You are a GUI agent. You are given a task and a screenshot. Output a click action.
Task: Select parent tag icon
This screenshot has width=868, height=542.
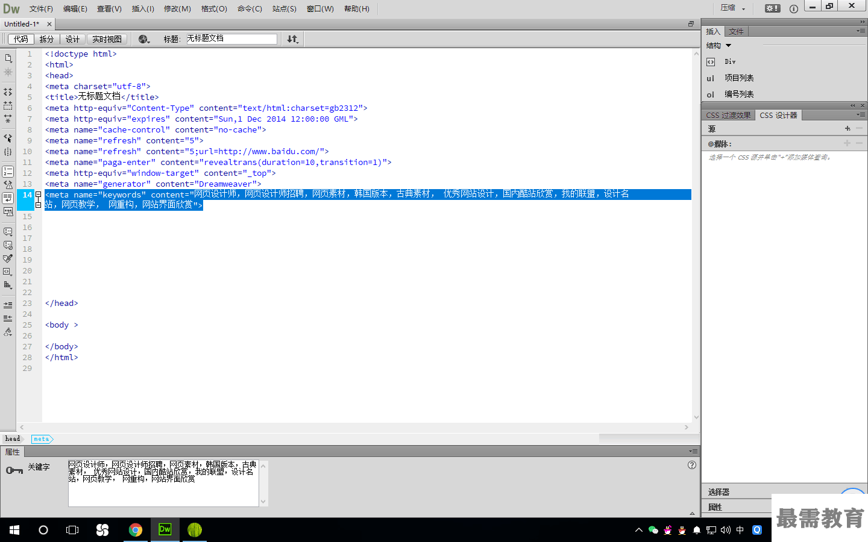pyautogui.click(x=8, y=139)
